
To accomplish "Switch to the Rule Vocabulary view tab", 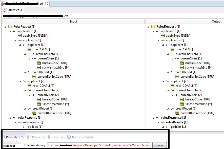I will click(80, 137).
